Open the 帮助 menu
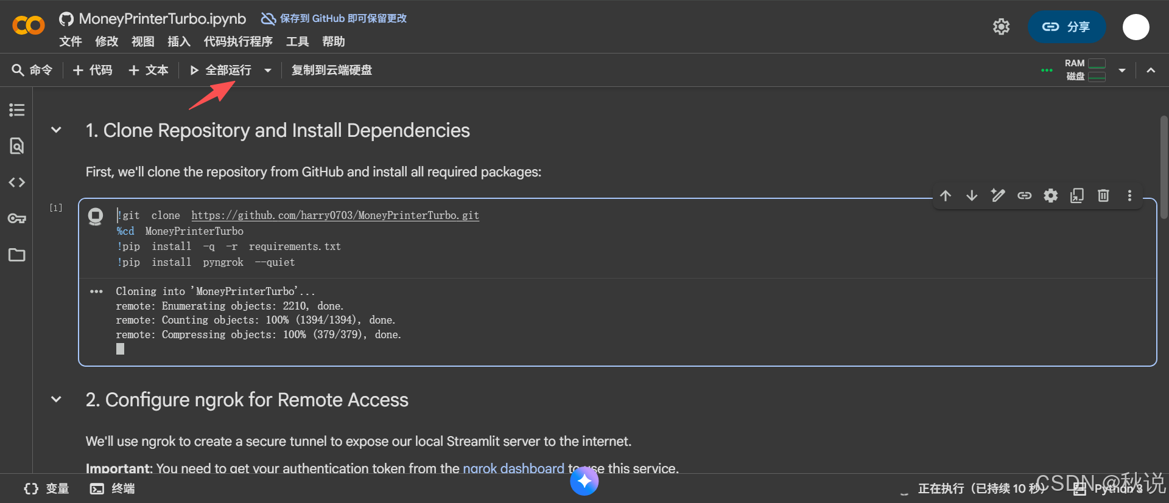The height and width of the screenshot is (503, 1169). (334, 41)
